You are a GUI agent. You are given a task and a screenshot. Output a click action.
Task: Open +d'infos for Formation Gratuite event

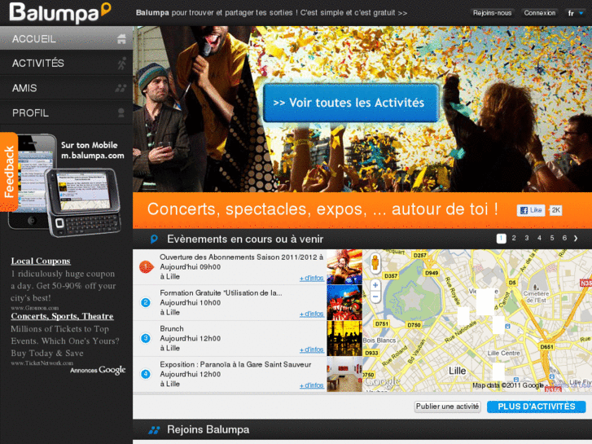(x=312, y=314)
